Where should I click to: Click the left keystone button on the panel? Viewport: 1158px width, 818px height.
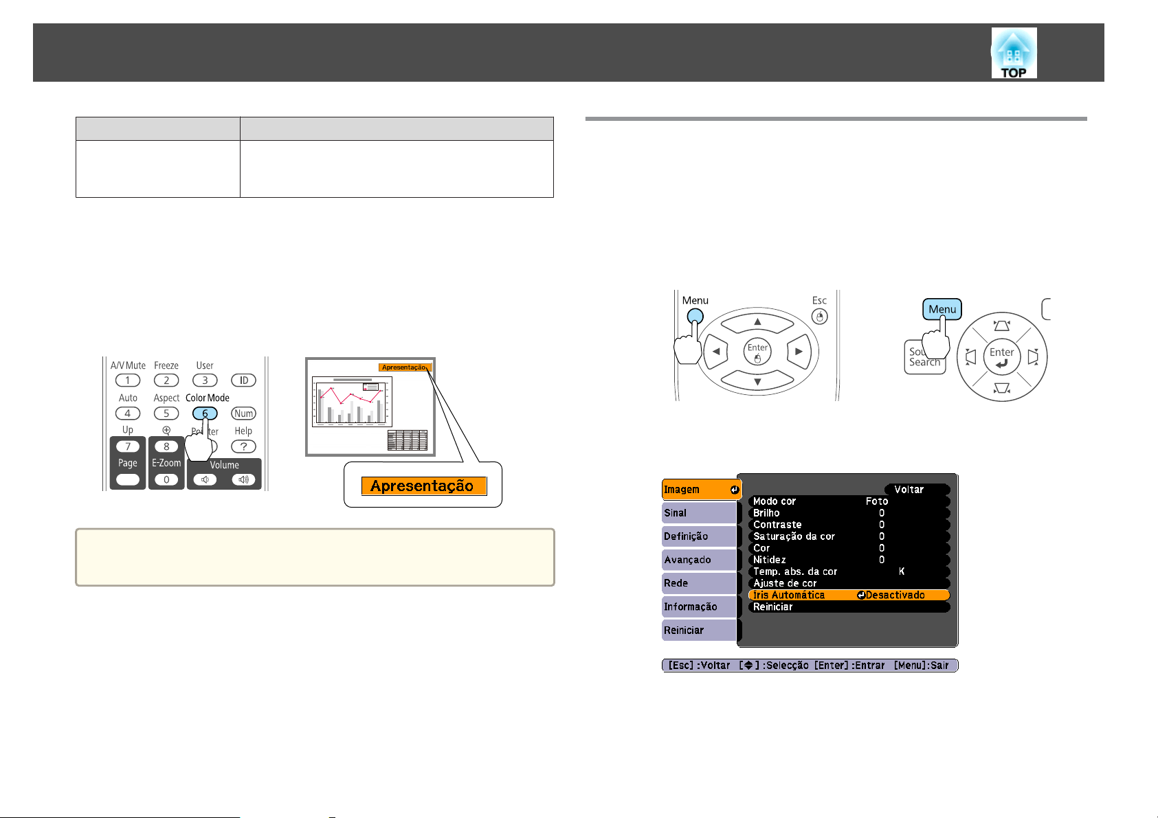coord(970,357)
